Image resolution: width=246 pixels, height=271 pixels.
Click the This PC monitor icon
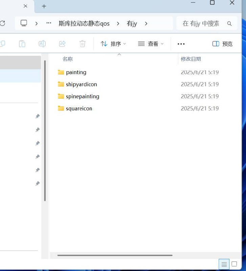pyautogui.click(x=24, y=23)
